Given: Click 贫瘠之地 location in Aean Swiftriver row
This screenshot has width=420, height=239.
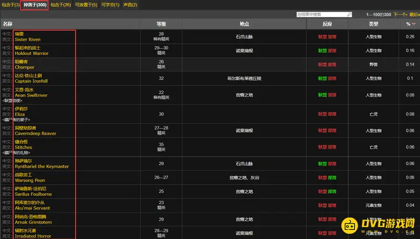Looking at the screenshot, I should [244, 95].
